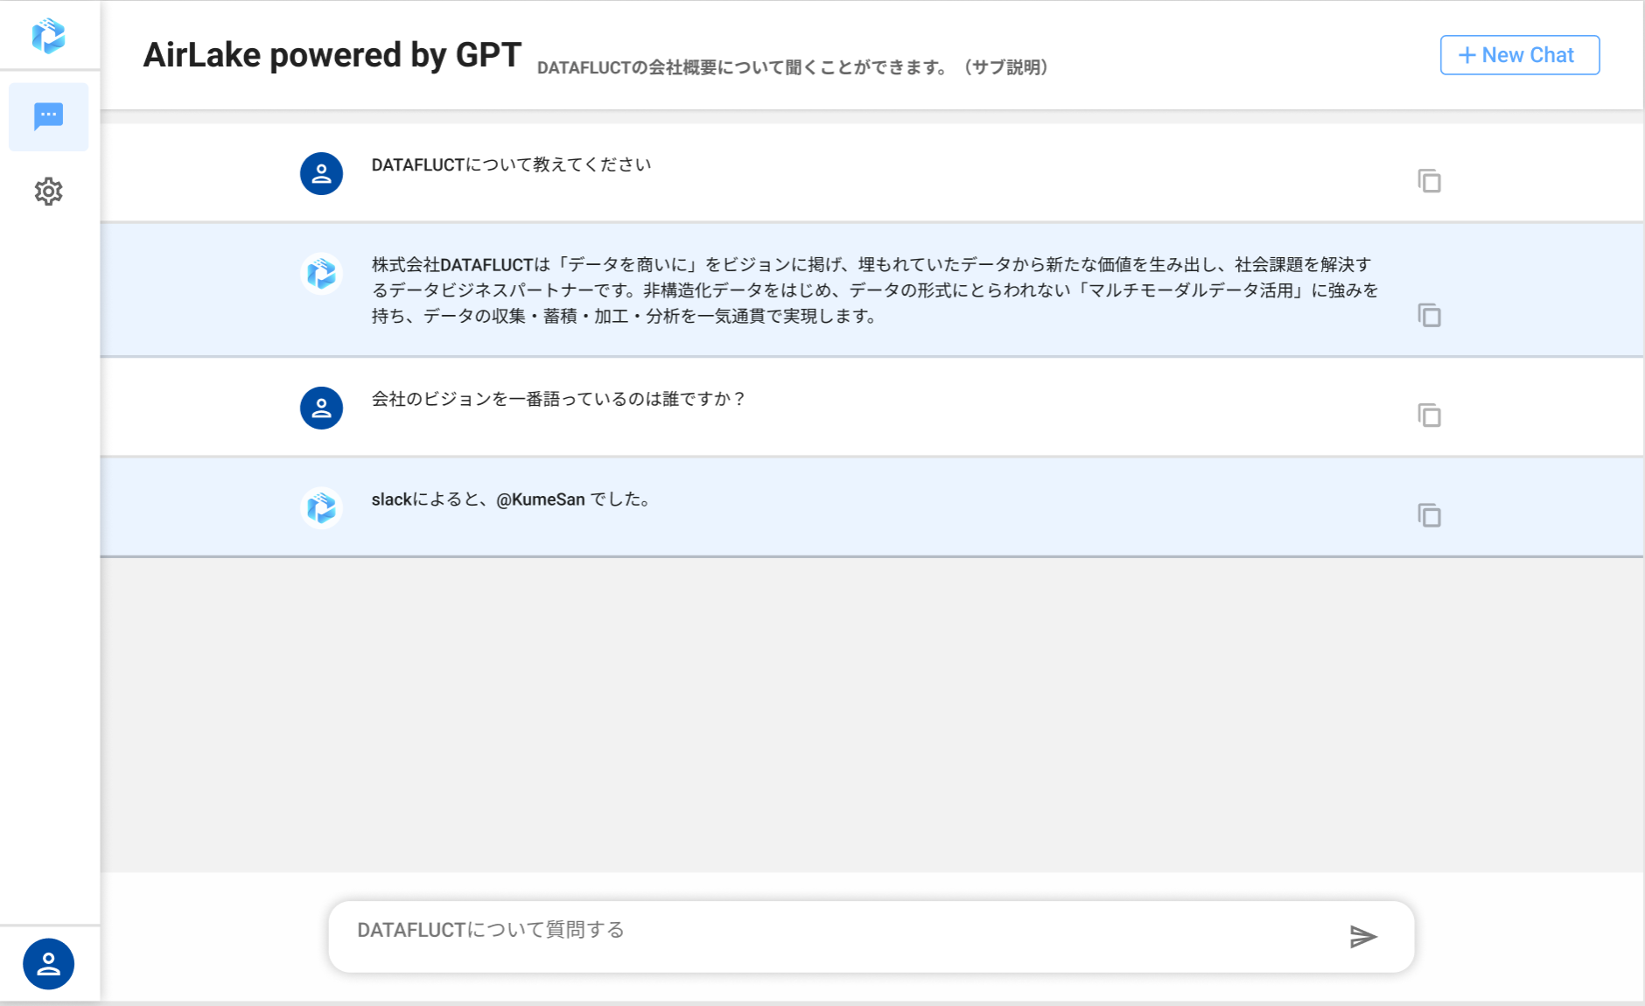Copy the 株式会社DATAFLUCT company description reply
Screen dimensions: 1645x1006
pyautogui.click(x=1429, y=315)
